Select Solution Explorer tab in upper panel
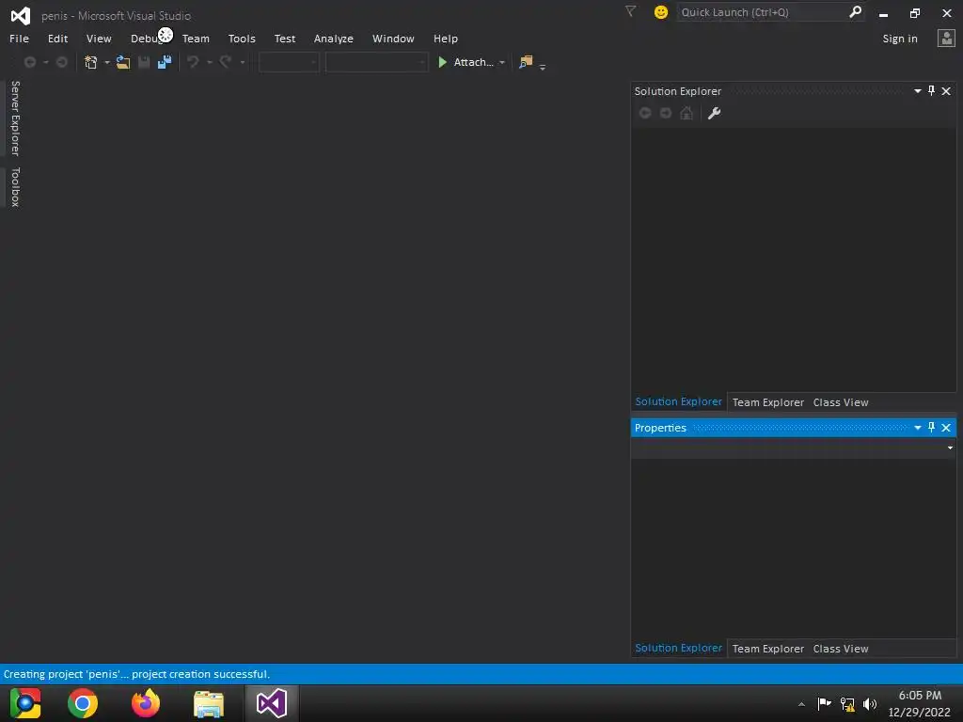The height and width of the screenshot is (722, 963). 679,401
